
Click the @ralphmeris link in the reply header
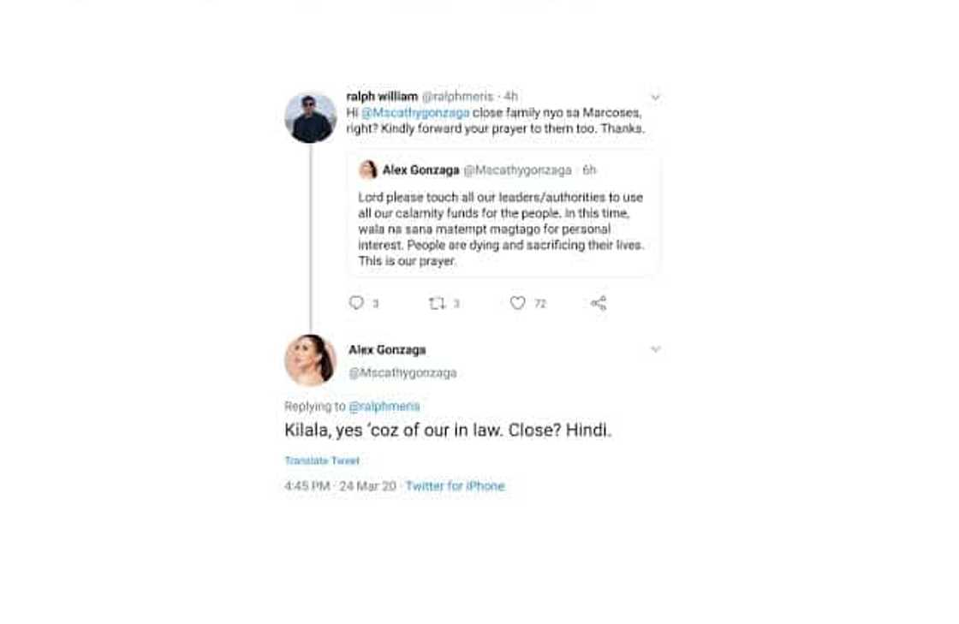click(x=384, y=406)
